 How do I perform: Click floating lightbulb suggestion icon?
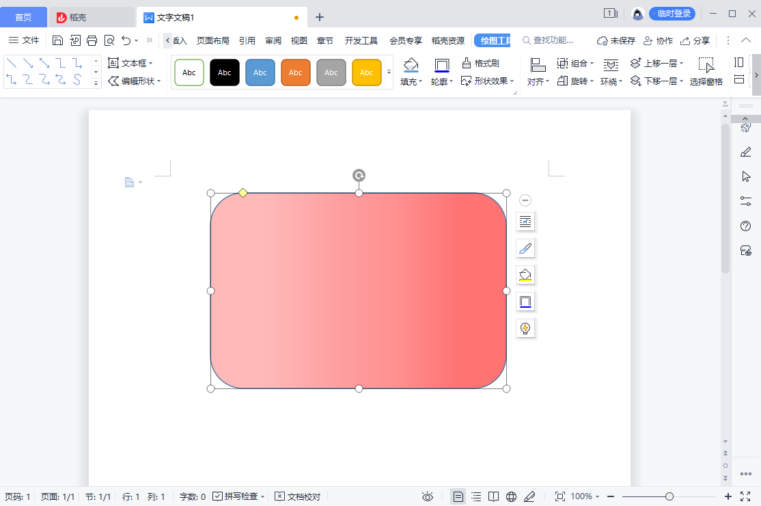(525, 329)
